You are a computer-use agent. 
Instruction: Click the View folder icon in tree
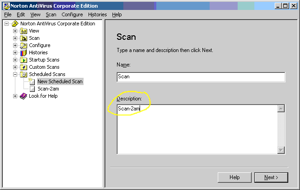tap(23, 31)
